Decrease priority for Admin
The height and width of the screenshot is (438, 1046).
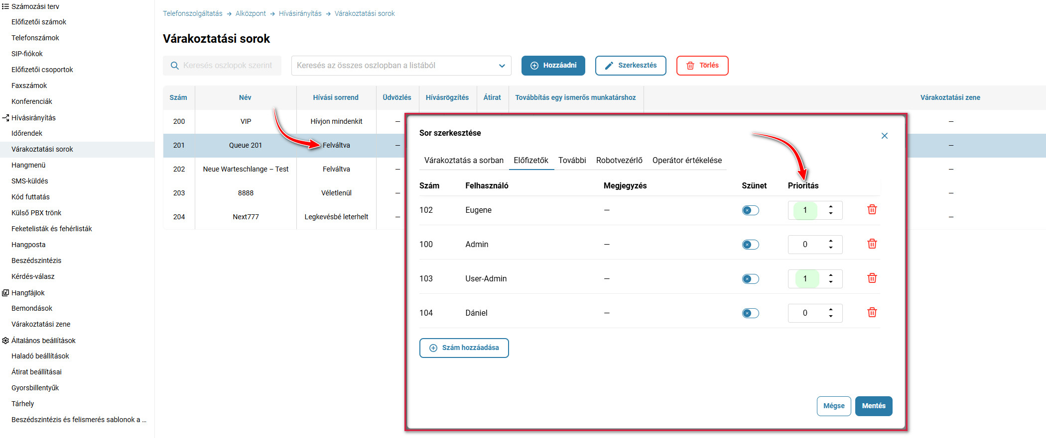coord(831,248)
